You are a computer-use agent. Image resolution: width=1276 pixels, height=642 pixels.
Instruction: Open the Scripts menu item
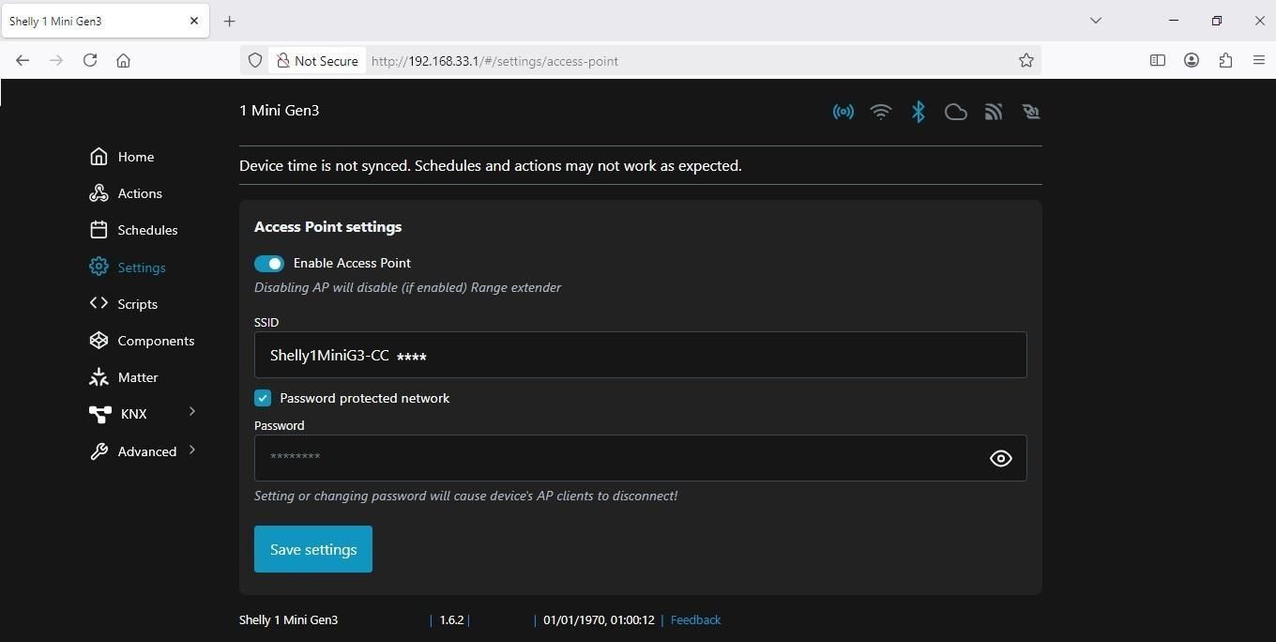point(137,304)
